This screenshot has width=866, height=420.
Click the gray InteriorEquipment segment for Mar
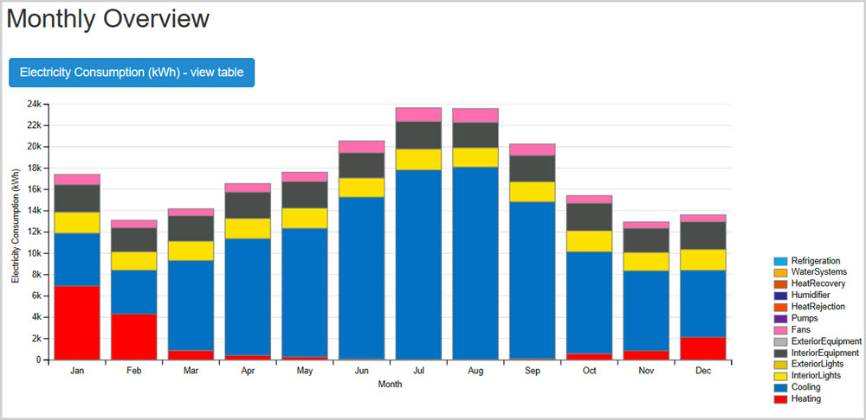[x=191, y=228]
